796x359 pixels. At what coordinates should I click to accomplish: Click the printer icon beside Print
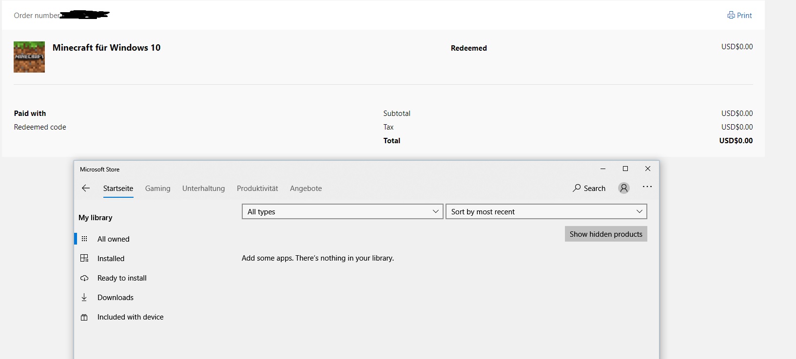coord(731,15)
